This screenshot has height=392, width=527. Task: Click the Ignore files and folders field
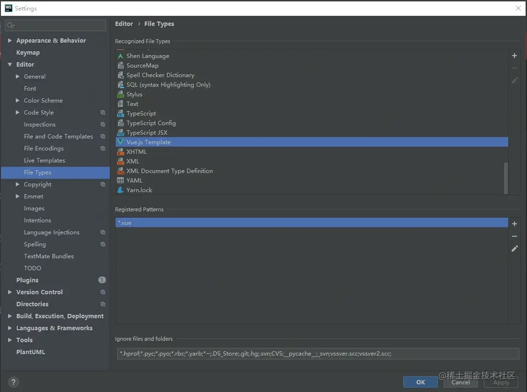[318, 354]
